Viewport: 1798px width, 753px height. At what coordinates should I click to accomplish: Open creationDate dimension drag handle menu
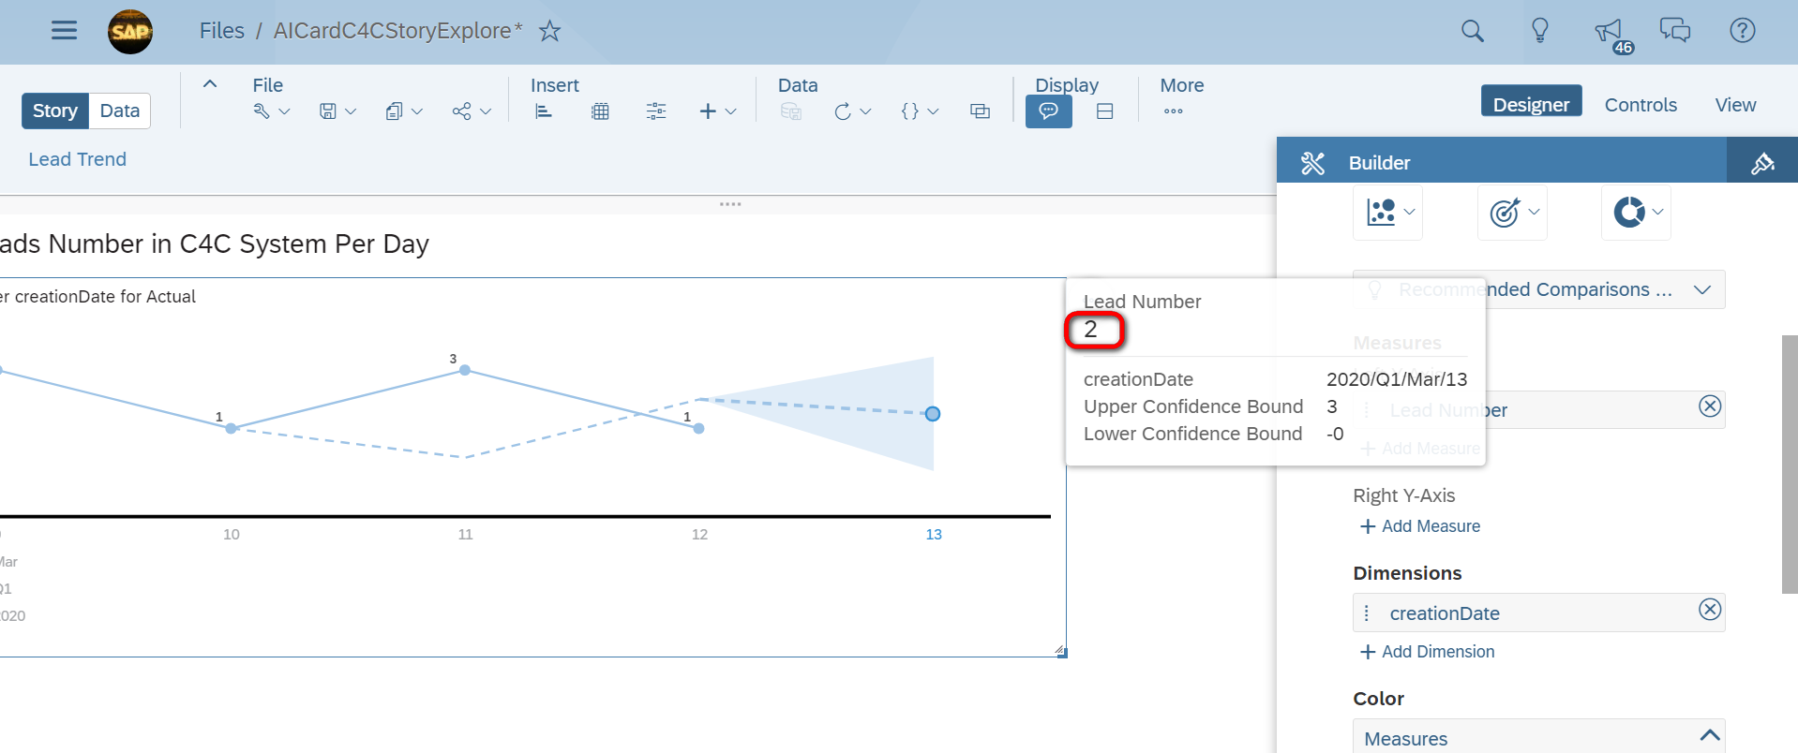coord(1367,613)
